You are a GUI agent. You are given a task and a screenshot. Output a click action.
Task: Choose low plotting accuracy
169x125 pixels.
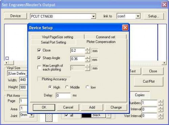point(87,87)
